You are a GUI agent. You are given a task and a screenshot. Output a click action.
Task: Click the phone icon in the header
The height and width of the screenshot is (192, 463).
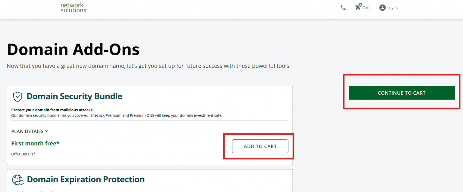click(343, 7)
